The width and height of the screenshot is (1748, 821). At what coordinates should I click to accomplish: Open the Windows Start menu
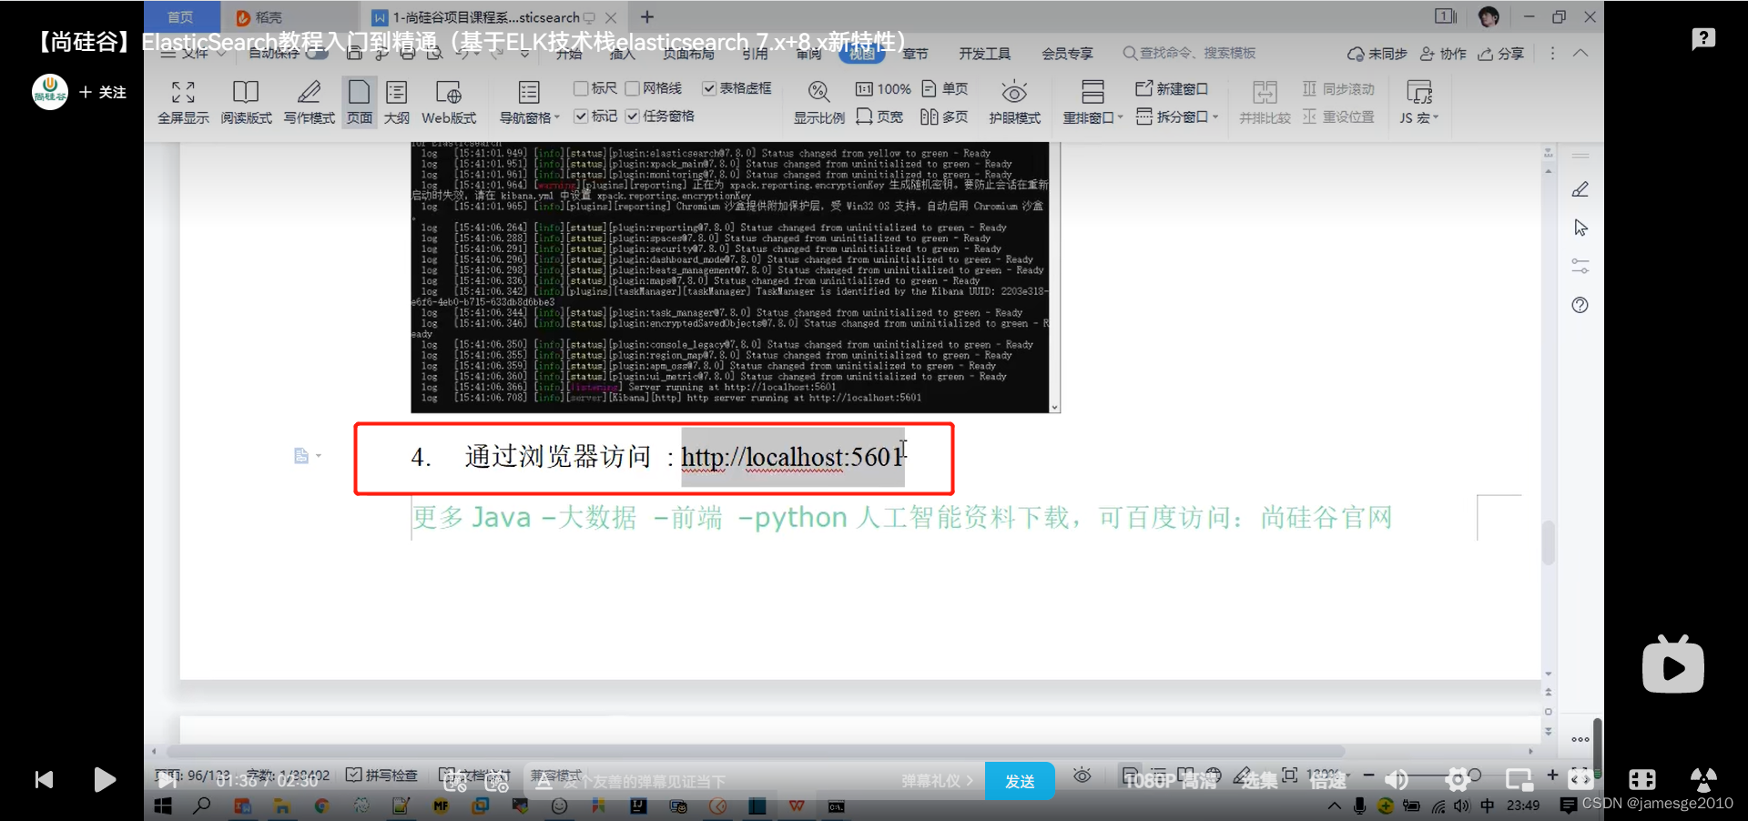163,806
